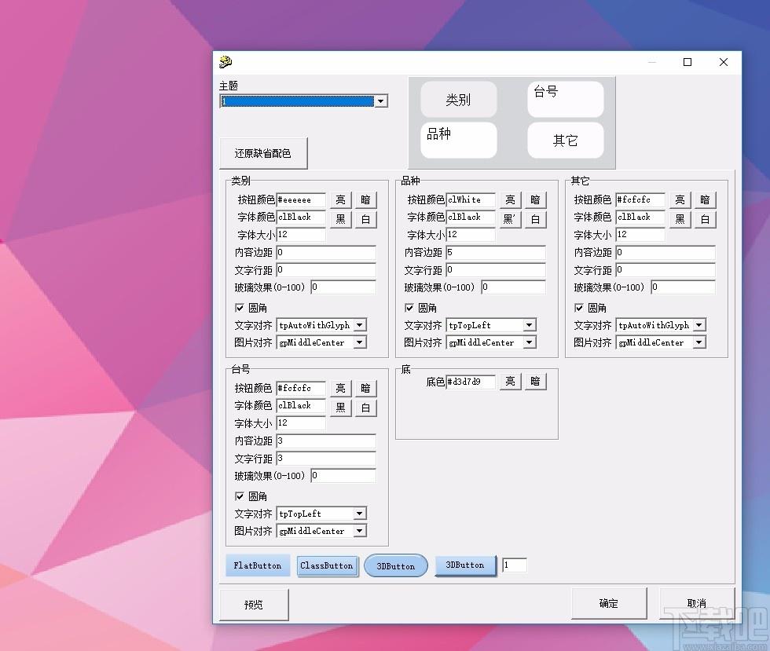
Task: Confirm settings with 确定 button
Action: [609, 603]
